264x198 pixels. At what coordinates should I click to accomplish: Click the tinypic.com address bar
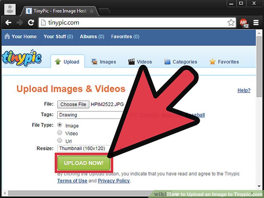tap(137, 22)
